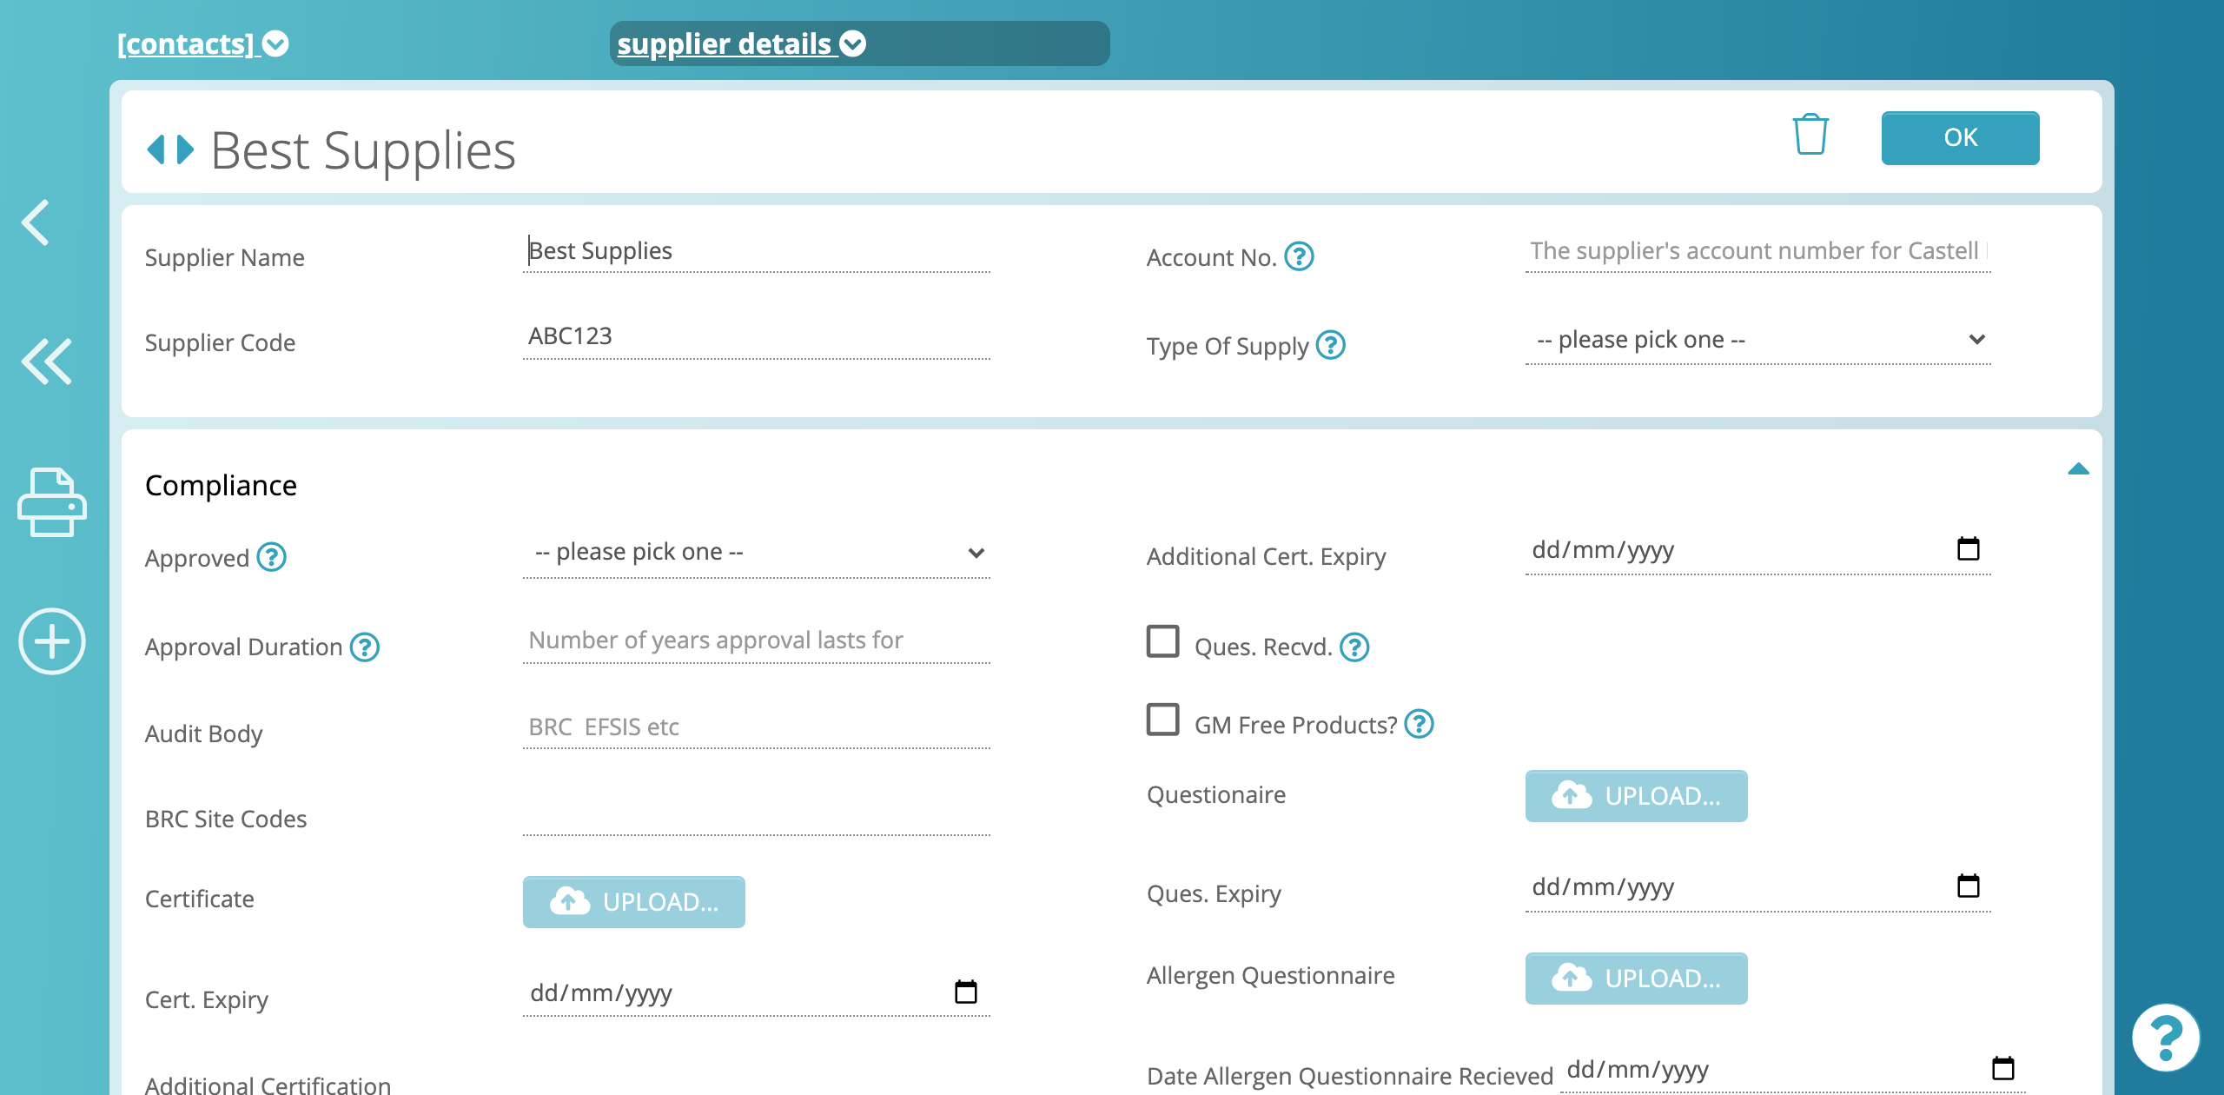Enable the GM Free Products checkbox
Viewport: 2224px width, 1095px height.
1162,720
